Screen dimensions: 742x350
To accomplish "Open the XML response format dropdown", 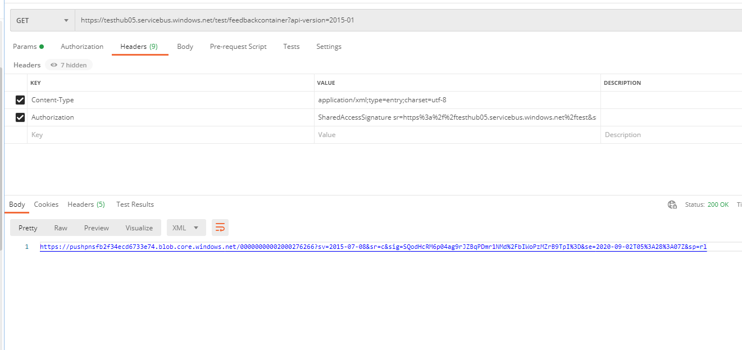I will pos(186,228).
